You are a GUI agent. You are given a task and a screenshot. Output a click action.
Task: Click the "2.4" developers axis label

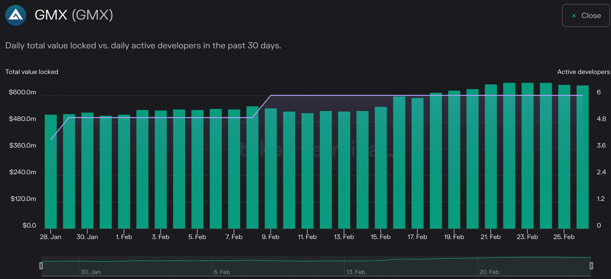(x=601, y=172)
